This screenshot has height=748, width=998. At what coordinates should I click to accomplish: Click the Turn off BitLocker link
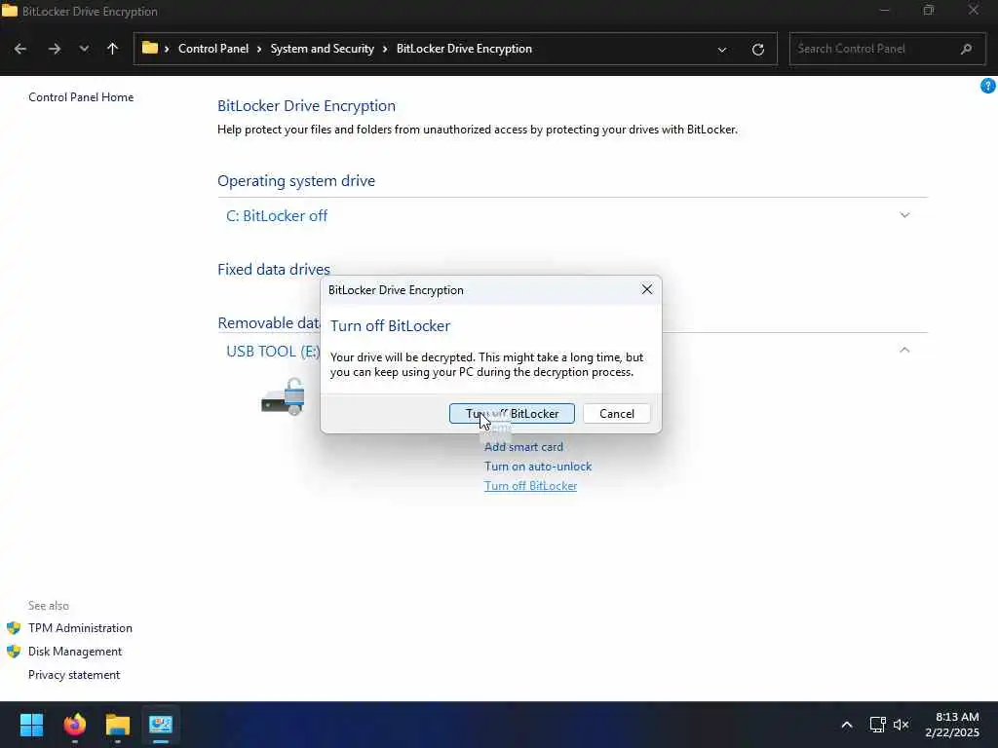531,486
